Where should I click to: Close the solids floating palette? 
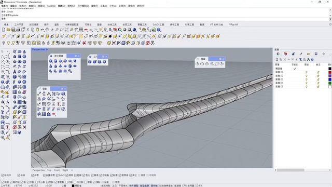(x=78, y=56)
